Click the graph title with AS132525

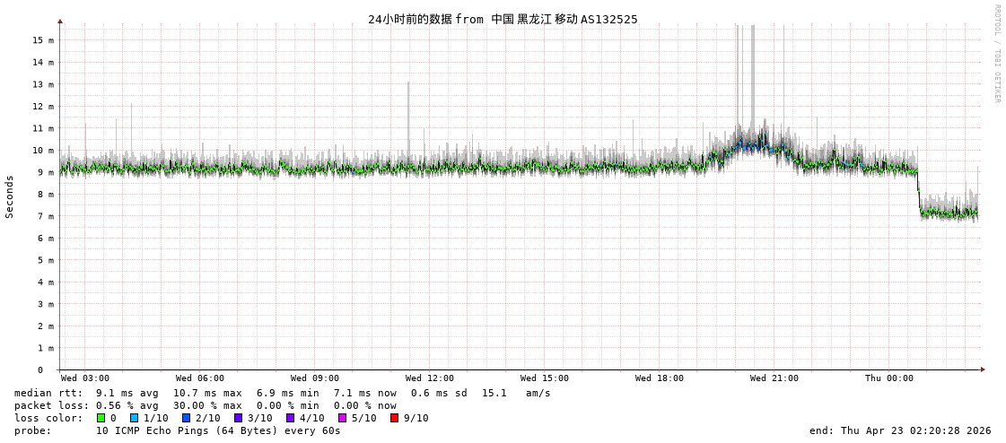point(503,19)
